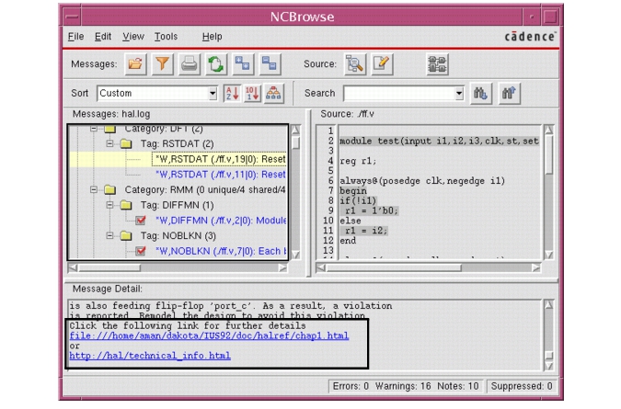Screen dimensions: 621x409
Task: Expand all message nodes icon
Action: tap(243, 63)
